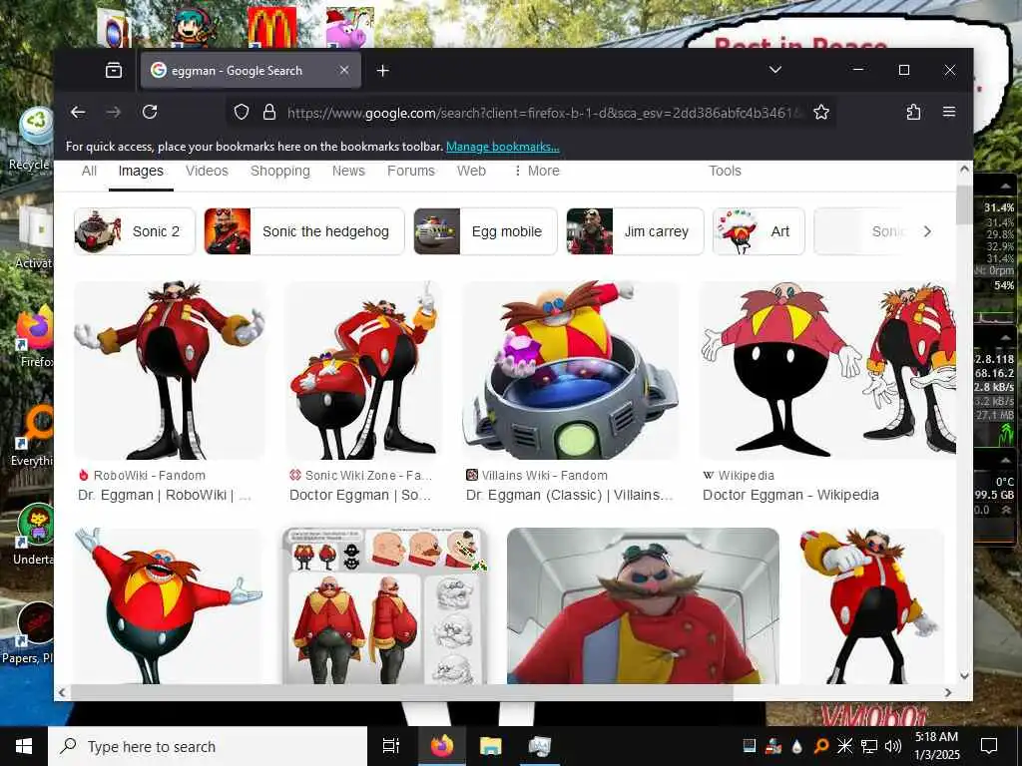Image resolution: width=1022 pixels, height=766 pixels.
Task: Open a new browser tab
Action: pos(382,71)
